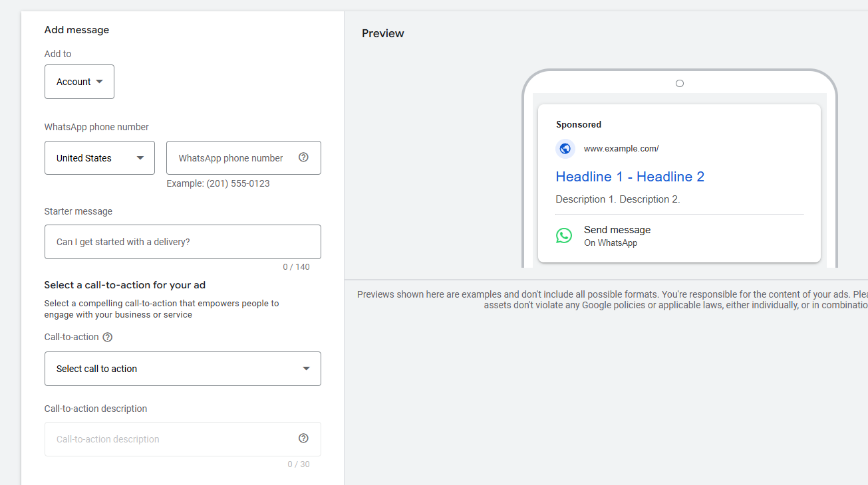Click the phone camera dot in preview
Viewport: 868px width, 485px height.
(679, 84)
